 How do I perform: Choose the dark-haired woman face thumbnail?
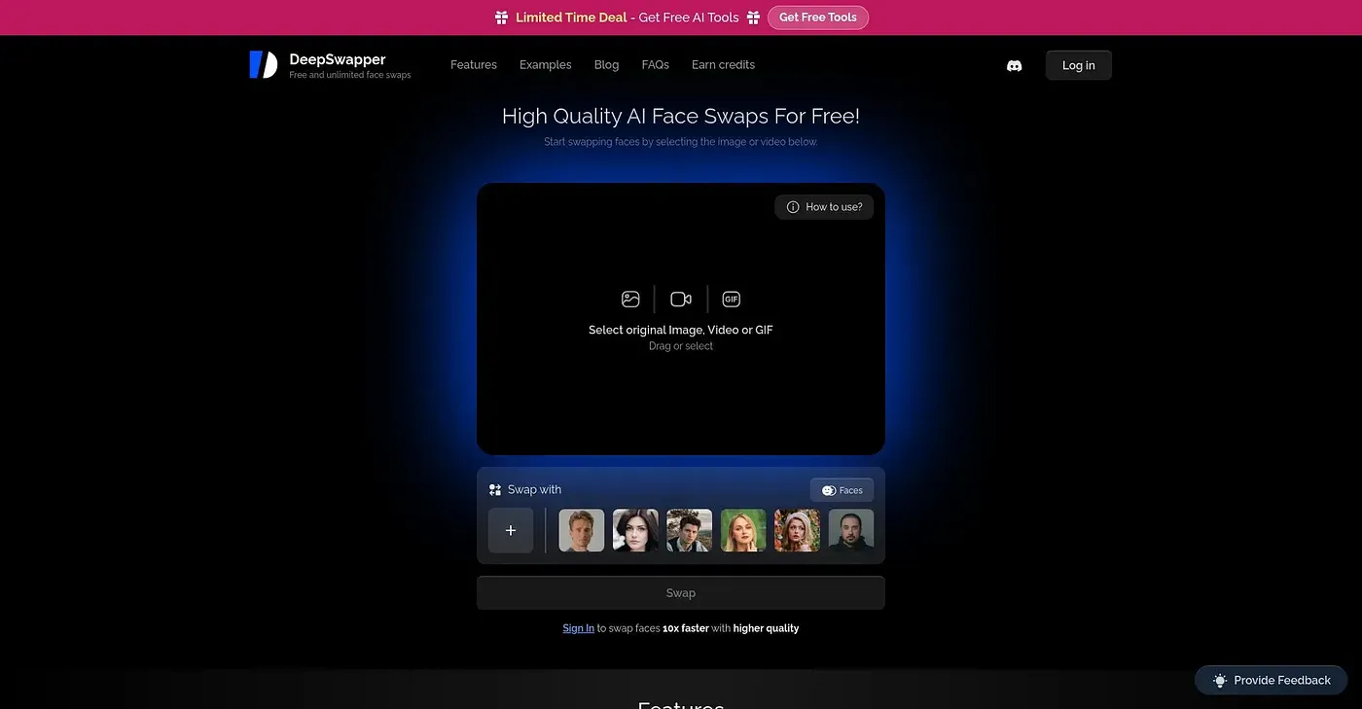(x=635, y=531)
